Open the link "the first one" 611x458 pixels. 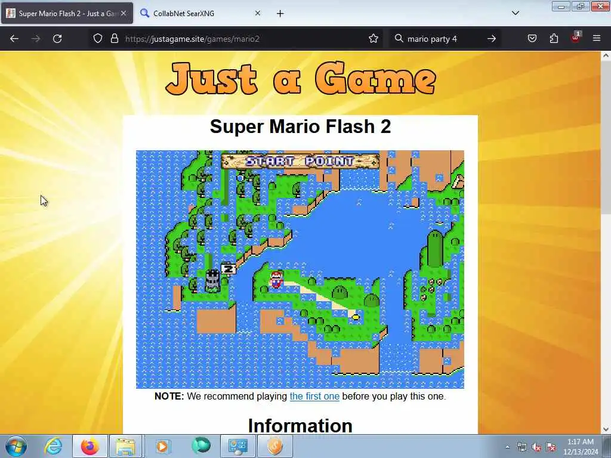point(314,397)
